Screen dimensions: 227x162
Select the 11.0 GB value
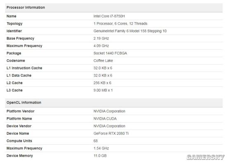(100, 156)
